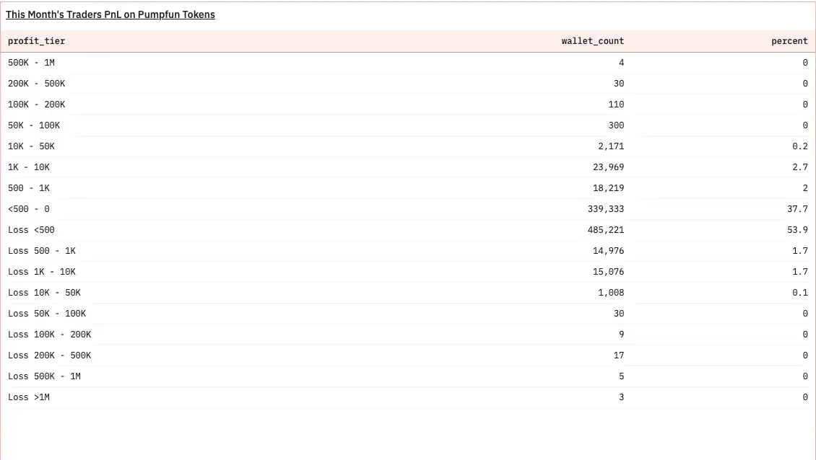This screenshot has width=816, height=460.
Task: Click the <500 - 0 tier cell
Action: tap(29, 209)
